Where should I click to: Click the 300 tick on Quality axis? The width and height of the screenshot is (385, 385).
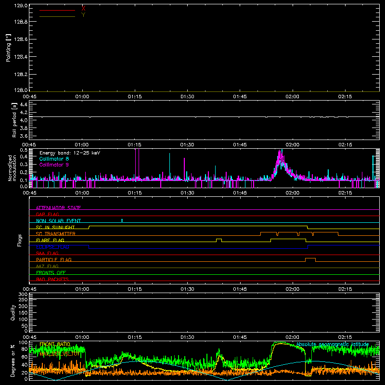(x=23, y=295)
